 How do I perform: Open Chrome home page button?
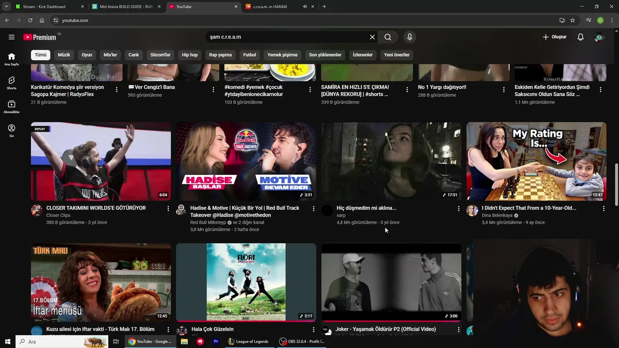click(x=42, y=20)
